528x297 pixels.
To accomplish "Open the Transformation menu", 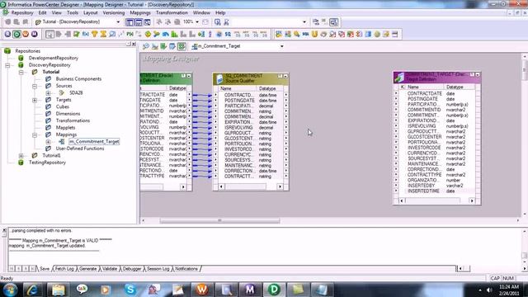I will pos(172,13).
